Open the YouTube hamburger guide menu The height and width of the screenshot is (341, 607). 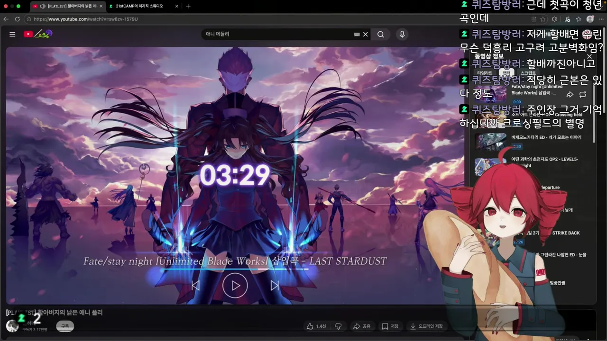click(12, 34)
